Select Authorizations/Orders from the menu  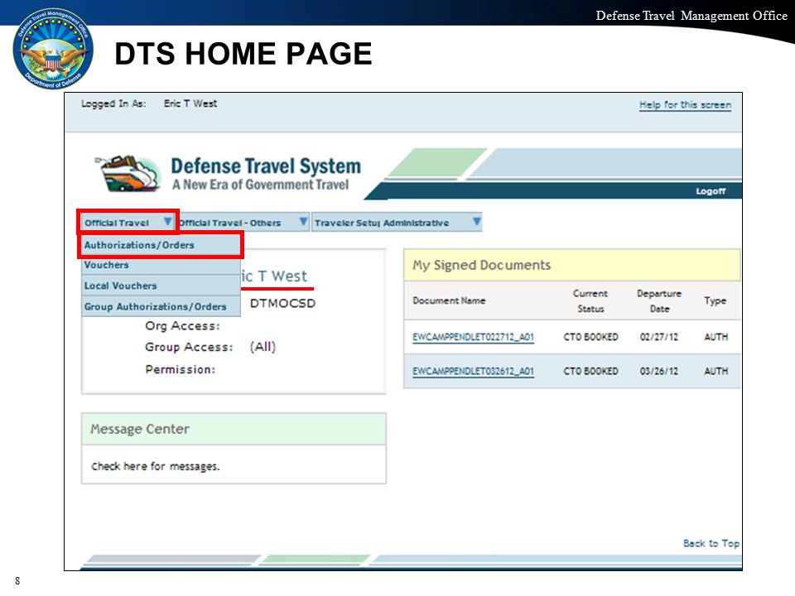pos(161,245)
